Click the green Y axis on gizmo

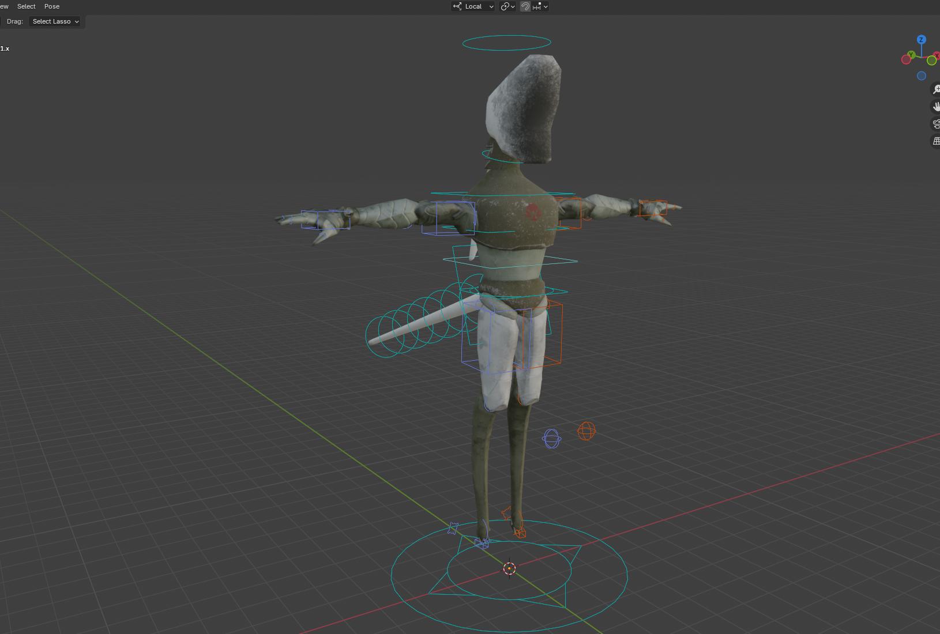911,55
